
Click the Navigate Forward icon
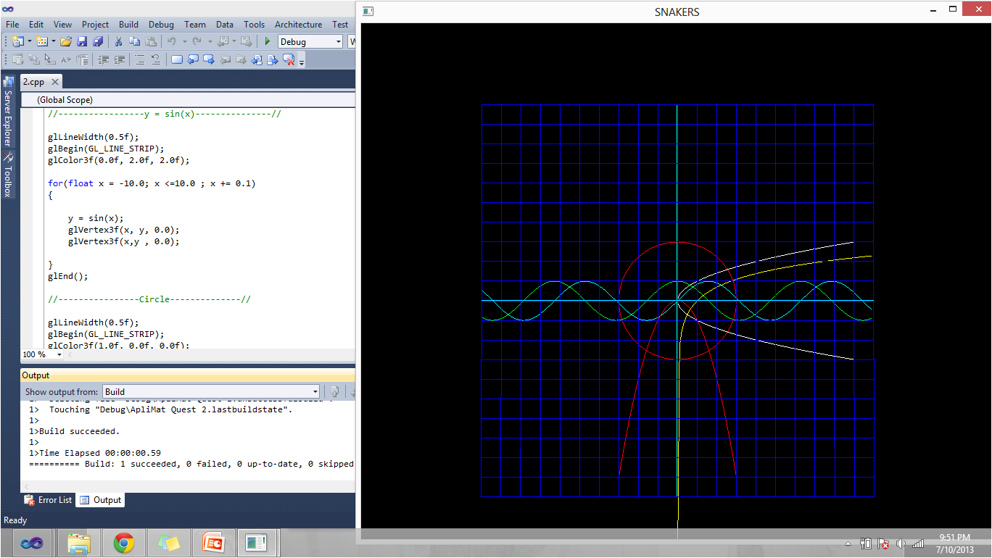pyautogui.click(x=246, y=41)
